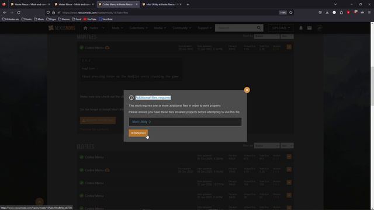
Task: Open the Firefox hamburger application menu
Action: pyautogui.click(x=369, y=12)
